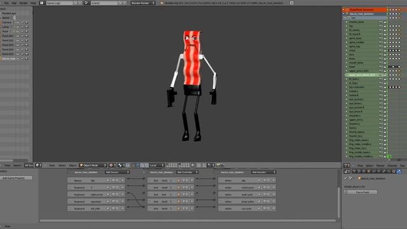Click the bacon_man_skeleton button above the actuators
Viewport: 407px width, 229px height.
point(232,172)
